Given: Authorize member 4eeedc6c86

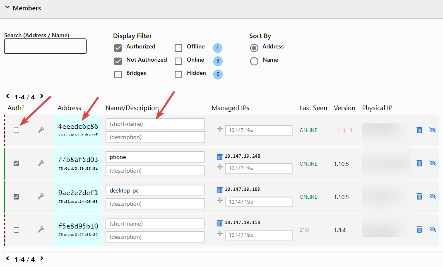Looking at the screenshot, I should coord(16,130).
